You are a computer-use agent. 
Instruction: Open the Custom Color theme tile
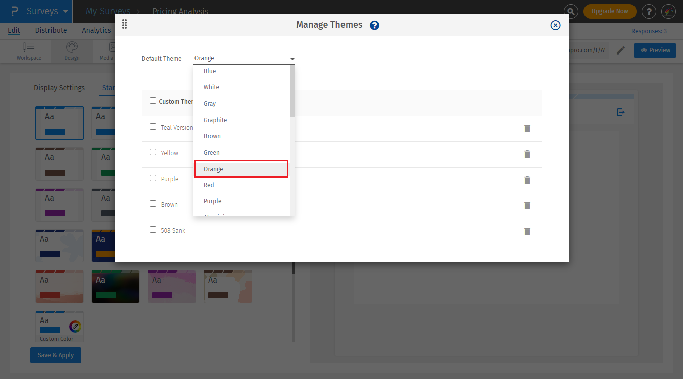pyautogui.click(x=60, y=328)
